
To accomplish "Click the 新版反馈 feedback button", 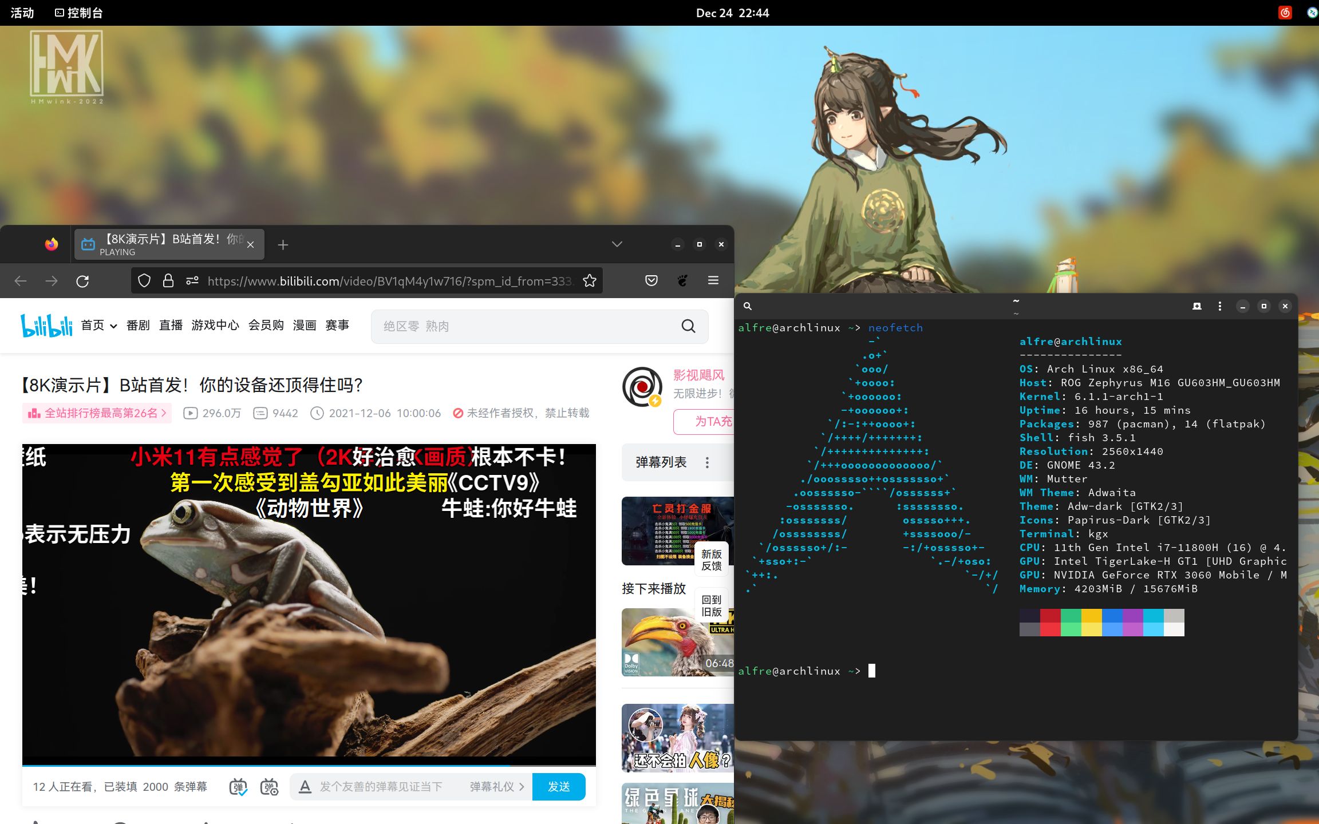I will click(x=712, y=560).
